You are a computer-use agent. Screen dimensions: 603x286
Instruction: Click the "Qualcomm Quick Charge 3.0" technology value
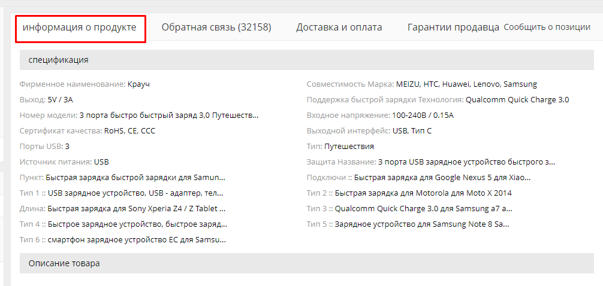tap(517, 100)
